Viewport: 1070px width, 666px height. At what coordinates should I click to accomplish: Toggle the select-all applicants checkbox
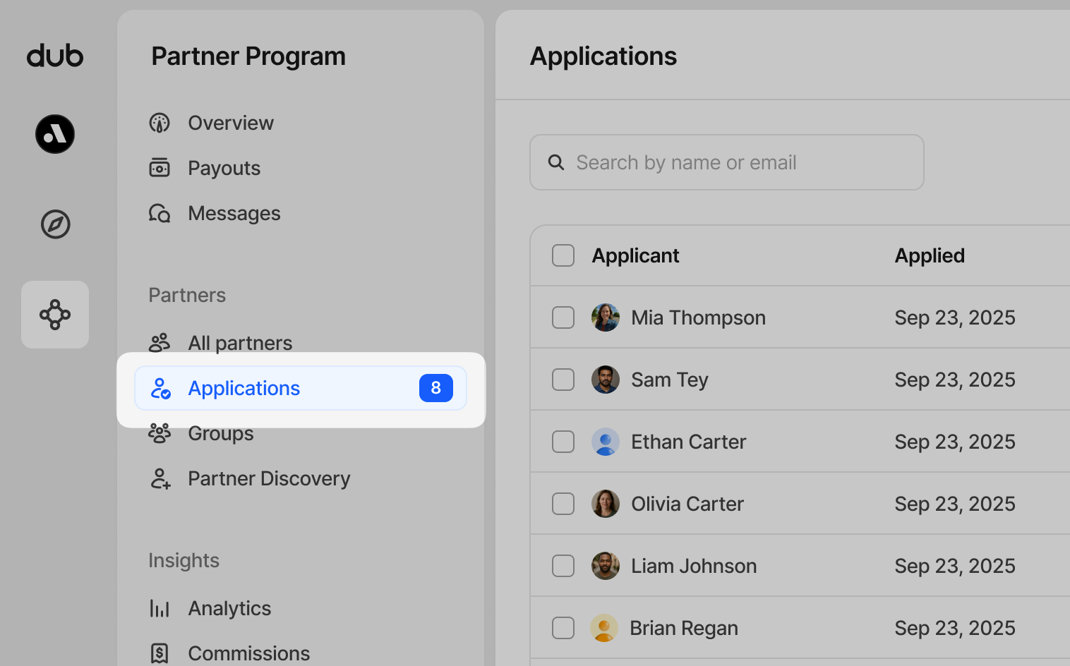point(563,255)
